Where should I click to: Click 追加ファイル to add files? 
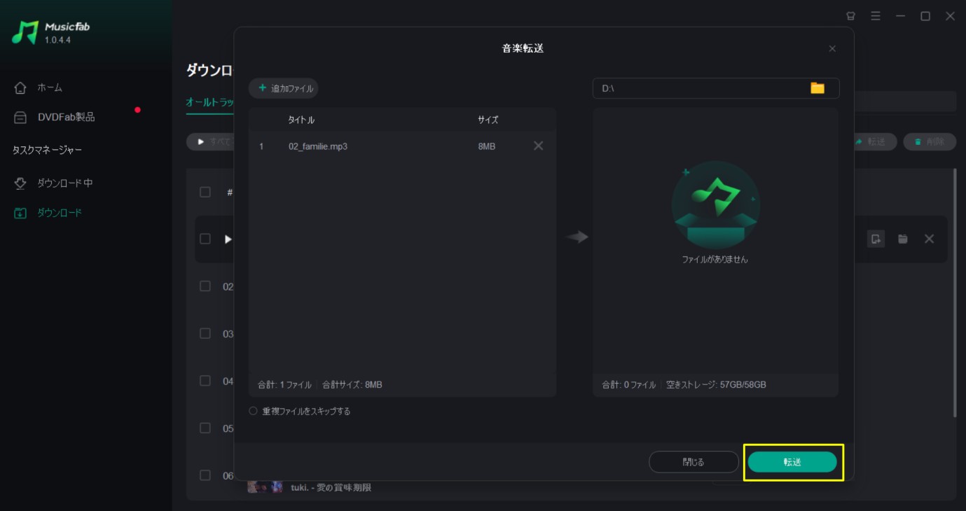[x=284, y=88]
